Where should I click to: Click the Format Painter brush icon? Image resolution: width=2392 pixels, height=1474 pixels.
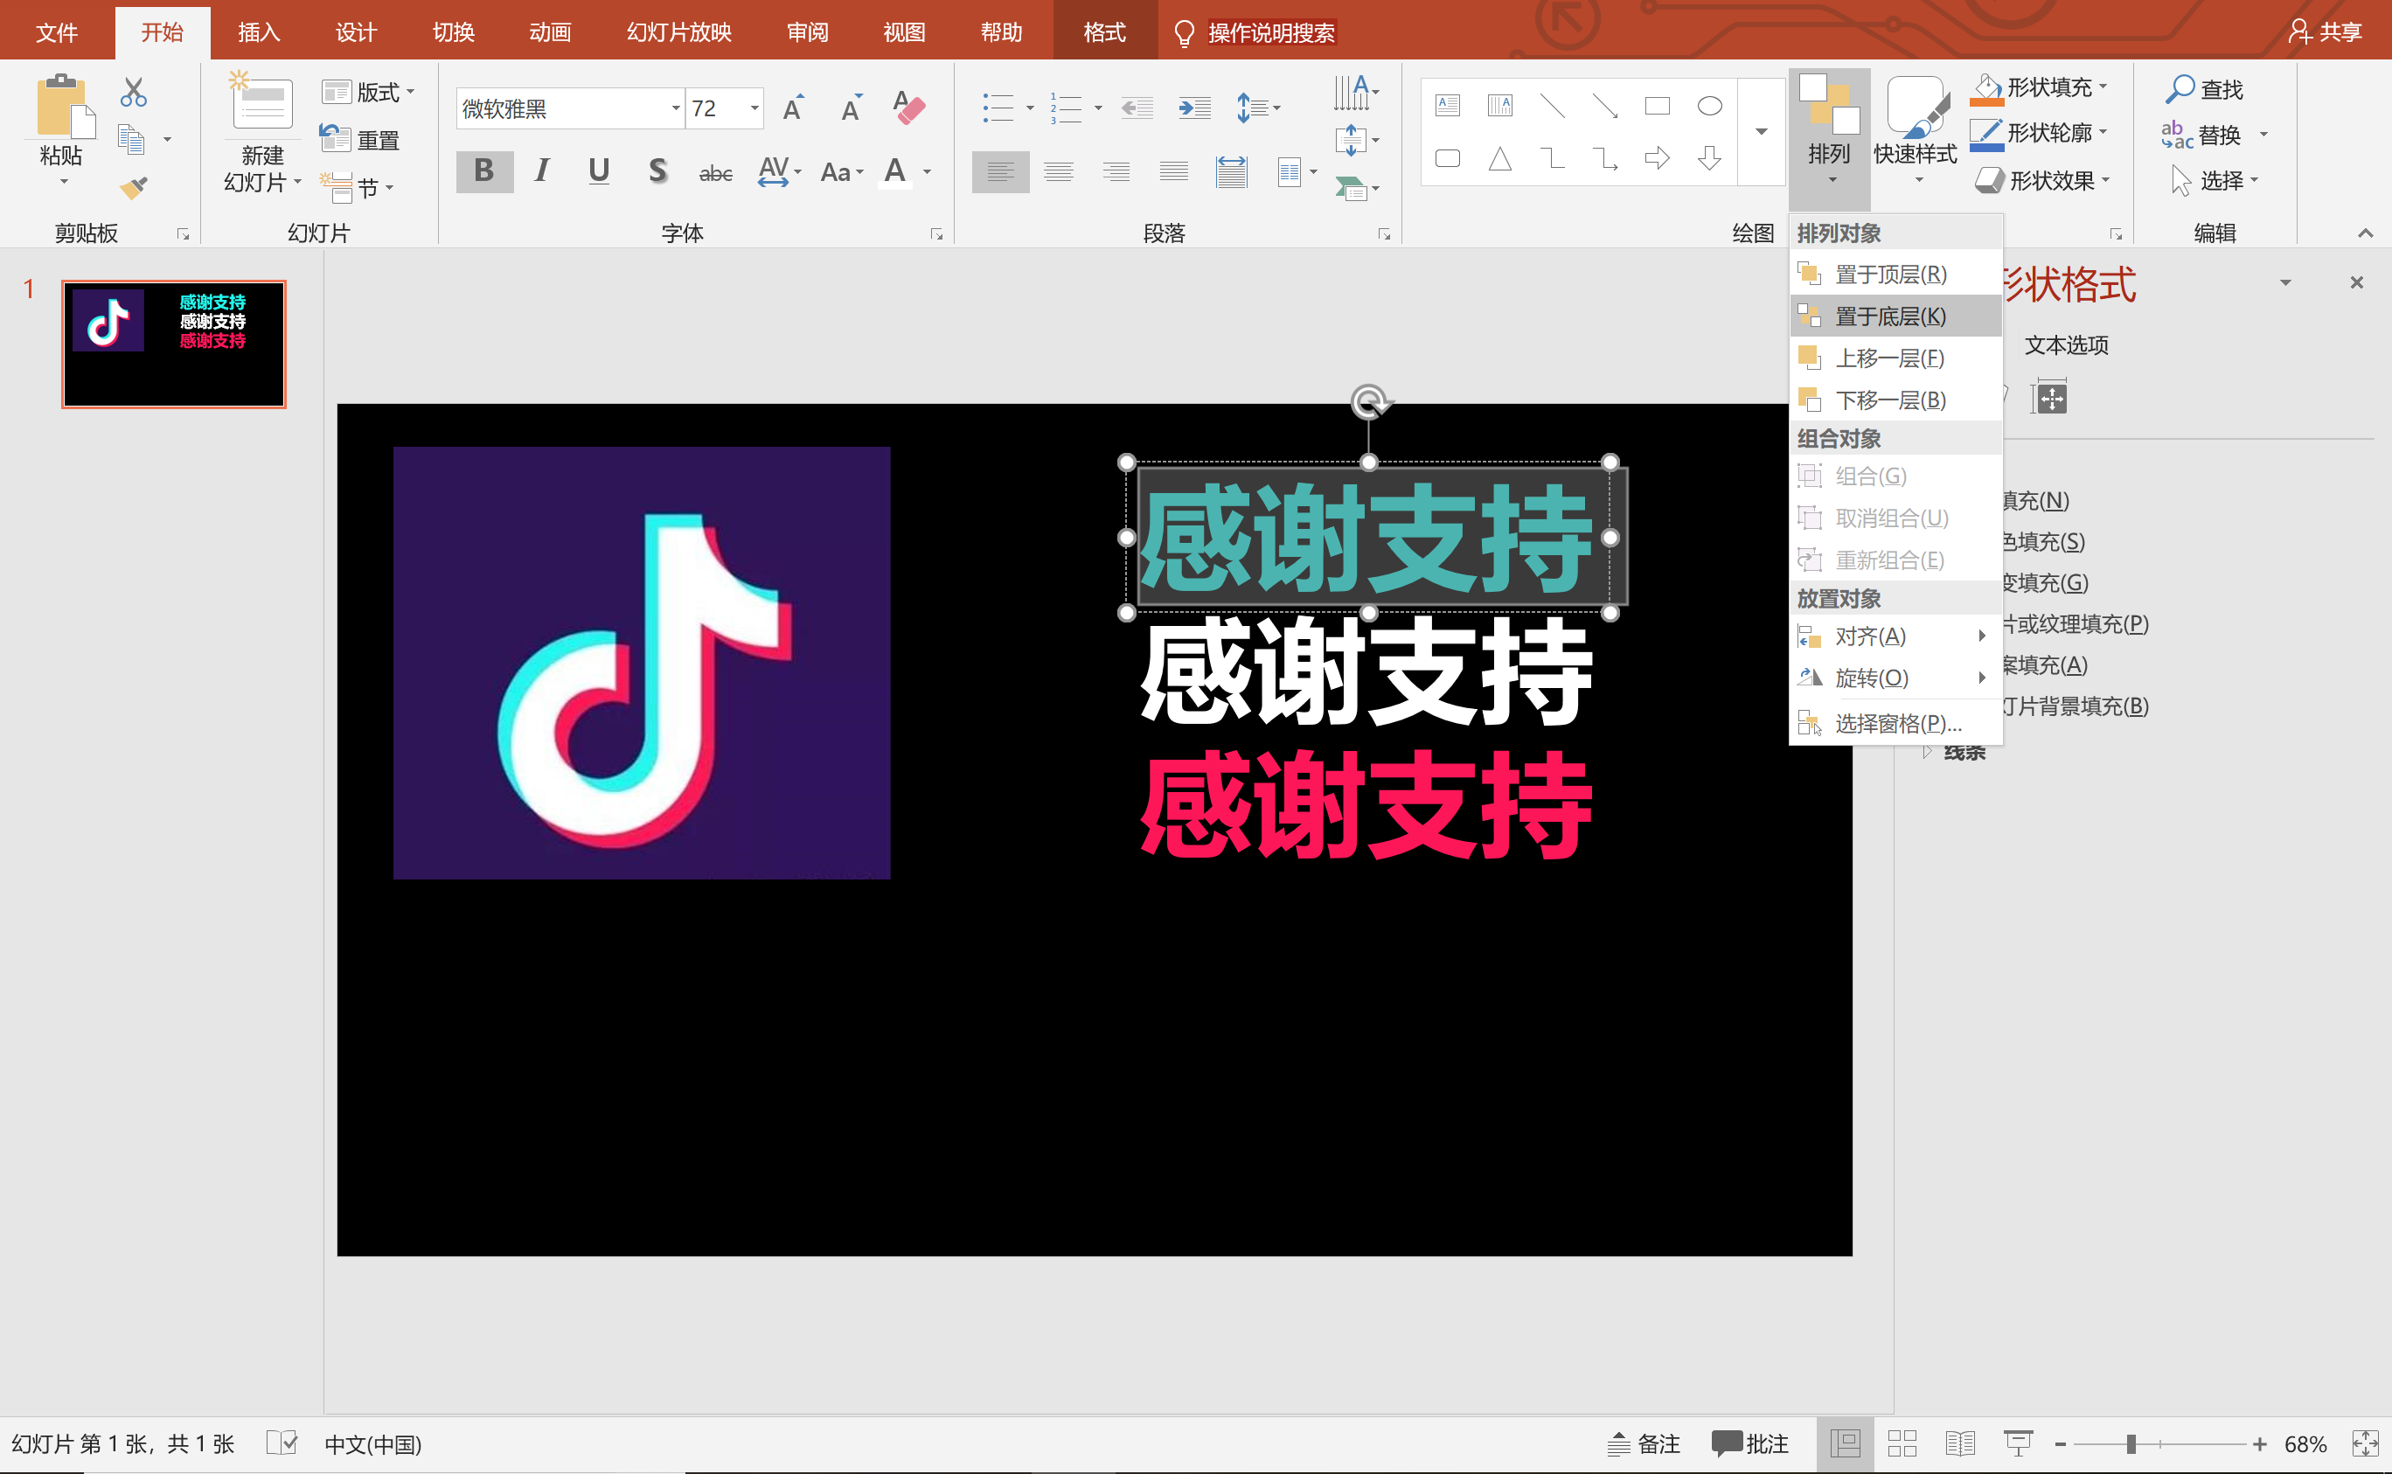(134, 186)
